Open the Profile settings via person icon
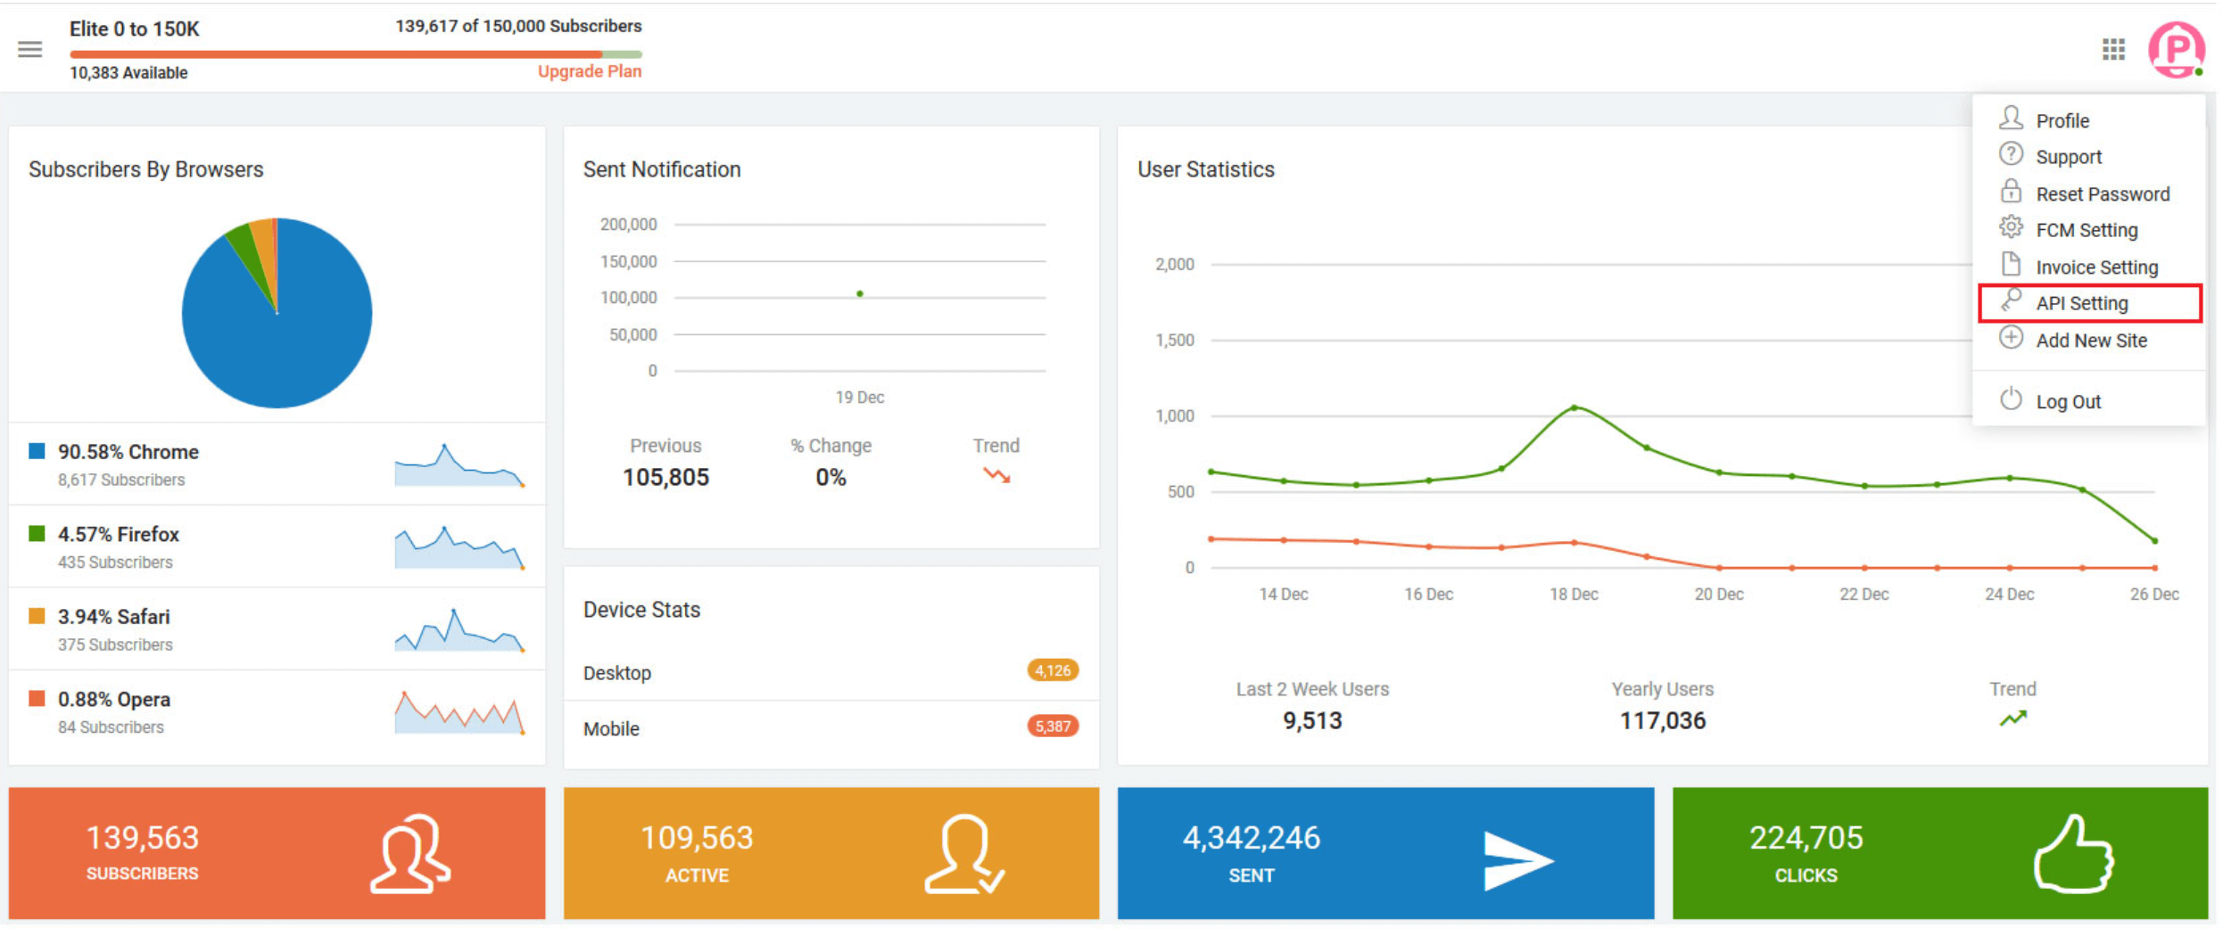Viewport: 2223px width, 936px height. coord(2013,119)
